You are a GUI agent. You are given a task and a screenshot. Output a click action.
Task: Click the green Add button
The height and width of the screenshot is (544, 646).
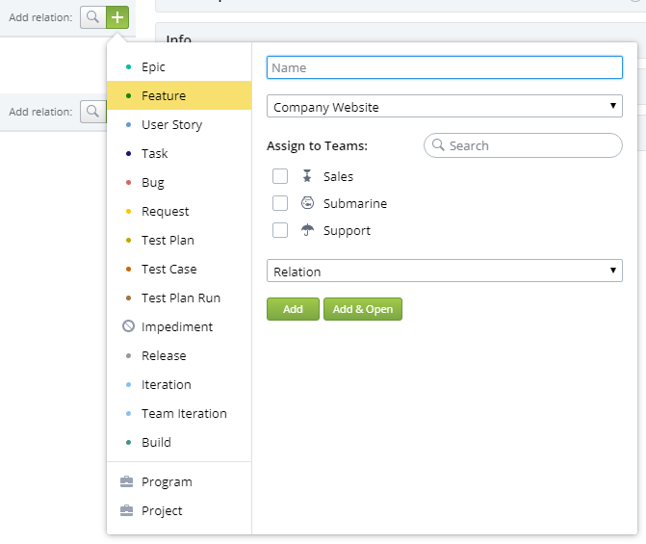(x=293, y=309)
